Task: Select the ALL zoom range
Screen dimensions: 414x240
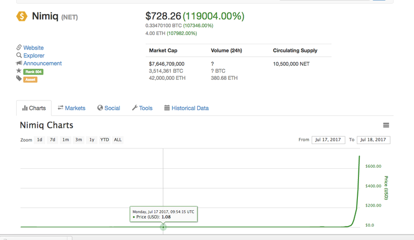Action: click(x=118, y=140)
